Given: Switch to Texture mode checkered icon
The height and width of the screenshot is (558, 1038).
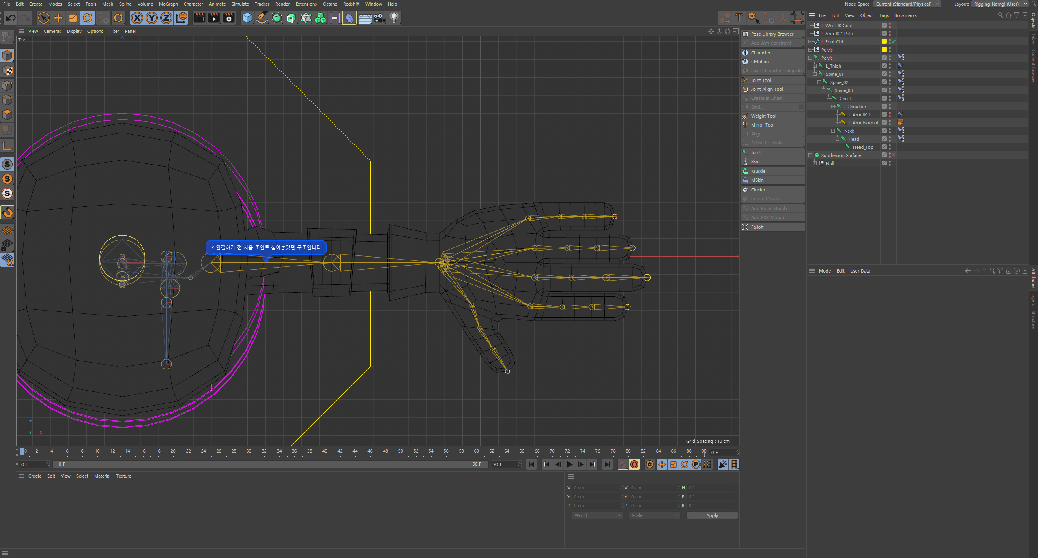Looking at the screenshot, I should pos(7,71).
